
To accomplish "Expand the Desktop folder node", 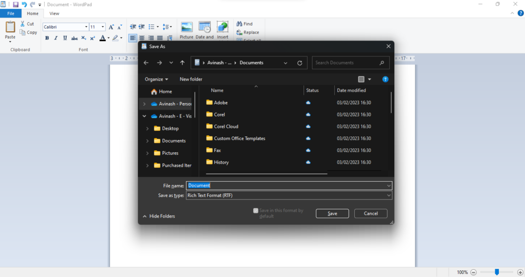I will pos(147,129).
